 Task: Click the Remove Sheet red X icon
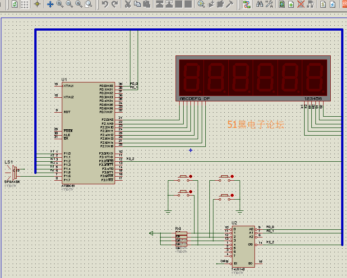[x=301, y=4]
